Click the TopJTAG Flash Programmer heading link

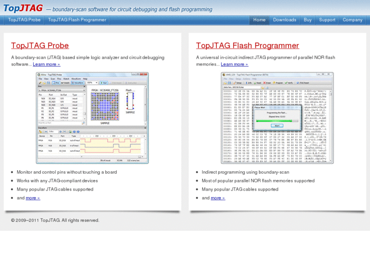pyautogui.click(x=247, y=46)
